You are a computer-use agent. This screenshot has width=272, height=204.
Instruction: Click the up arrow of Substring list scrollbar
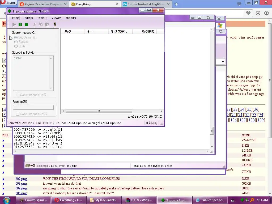point(51,58)
